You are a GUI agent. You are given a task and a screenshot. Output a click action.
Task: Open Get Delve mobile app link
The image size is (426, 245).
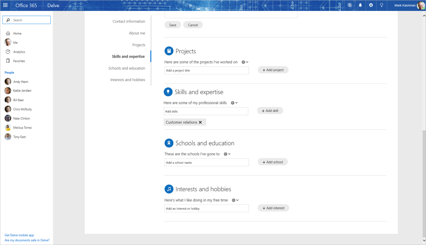[19, 235]
